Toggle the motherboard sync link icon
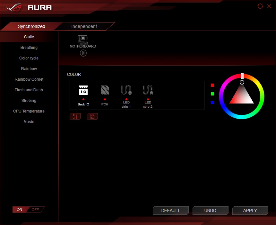The height and width of the screenshot is (225, 276). point(83,53)
